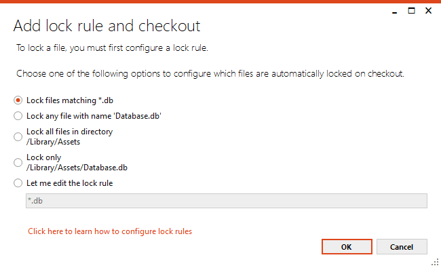Open 'Click here to learn how to configure lock rules'
Screen dimensions: 441x268
point(110,231)
